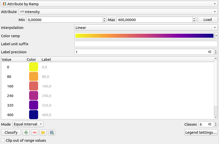
Task: Open the Intensity attribute dropdown
Action: (x=118, y=12)
